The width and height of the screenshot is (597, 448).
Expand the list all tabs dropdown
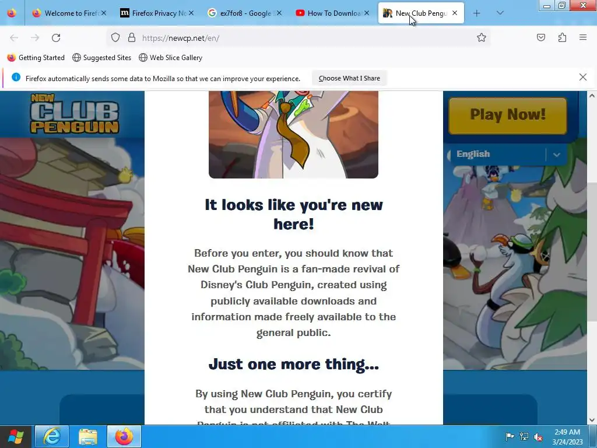pyautogui.click(x=500, y=13)
